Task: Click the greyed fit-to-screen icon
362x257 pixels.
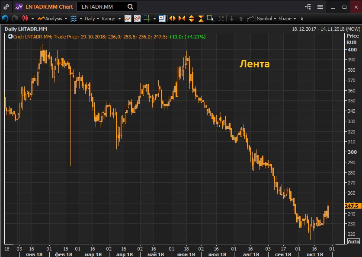Action: point(221,19)
